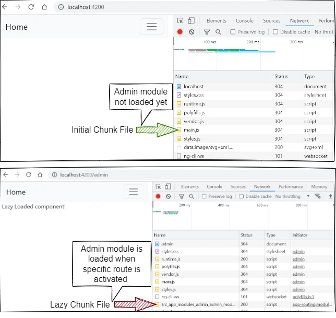The width and height of the screenshot is (336, 318).
Task: Select Network tab in top DevTools
Action: [299, 21]
